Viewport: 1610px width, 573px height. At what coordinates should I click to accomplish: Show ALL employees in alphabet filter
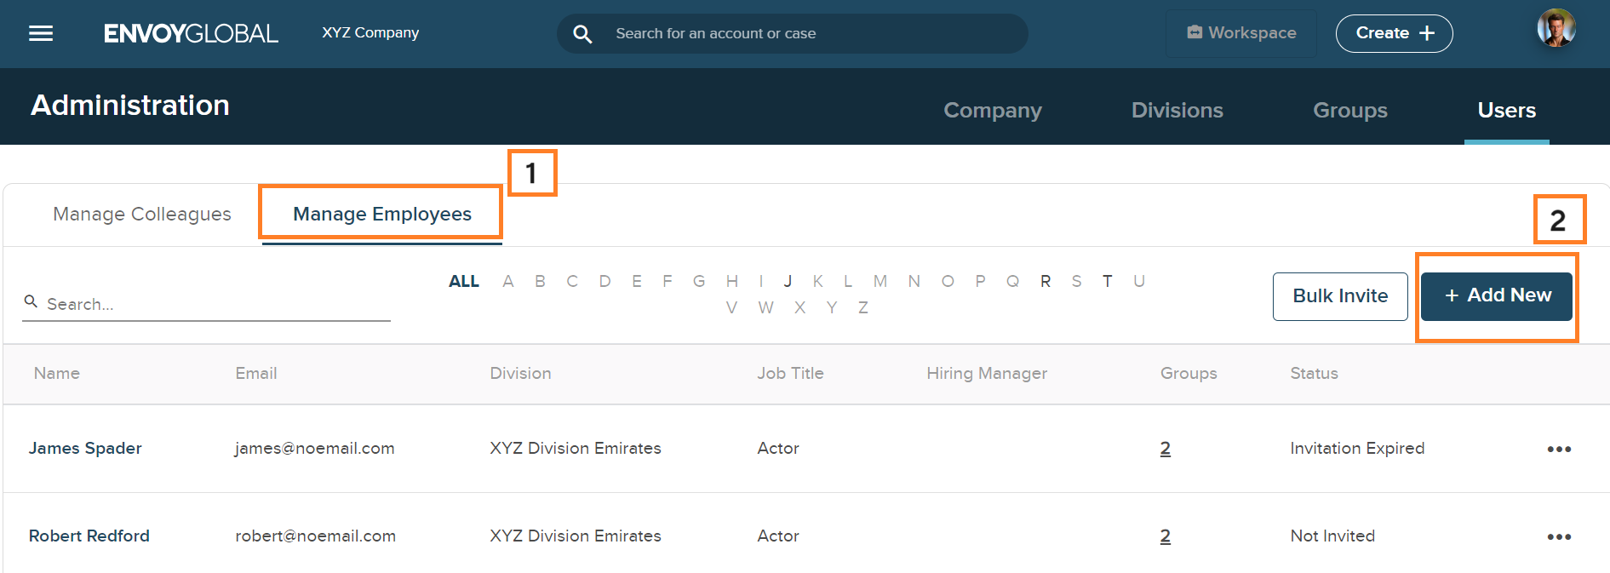tap(464, 282)
